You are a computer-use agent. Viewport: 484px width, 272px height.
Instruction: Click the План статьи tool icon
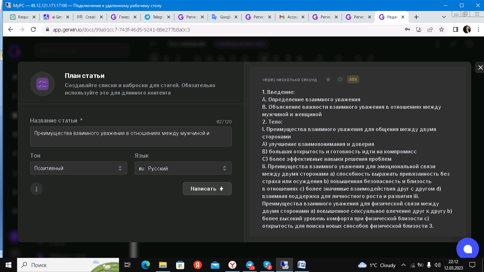[42, 83]
